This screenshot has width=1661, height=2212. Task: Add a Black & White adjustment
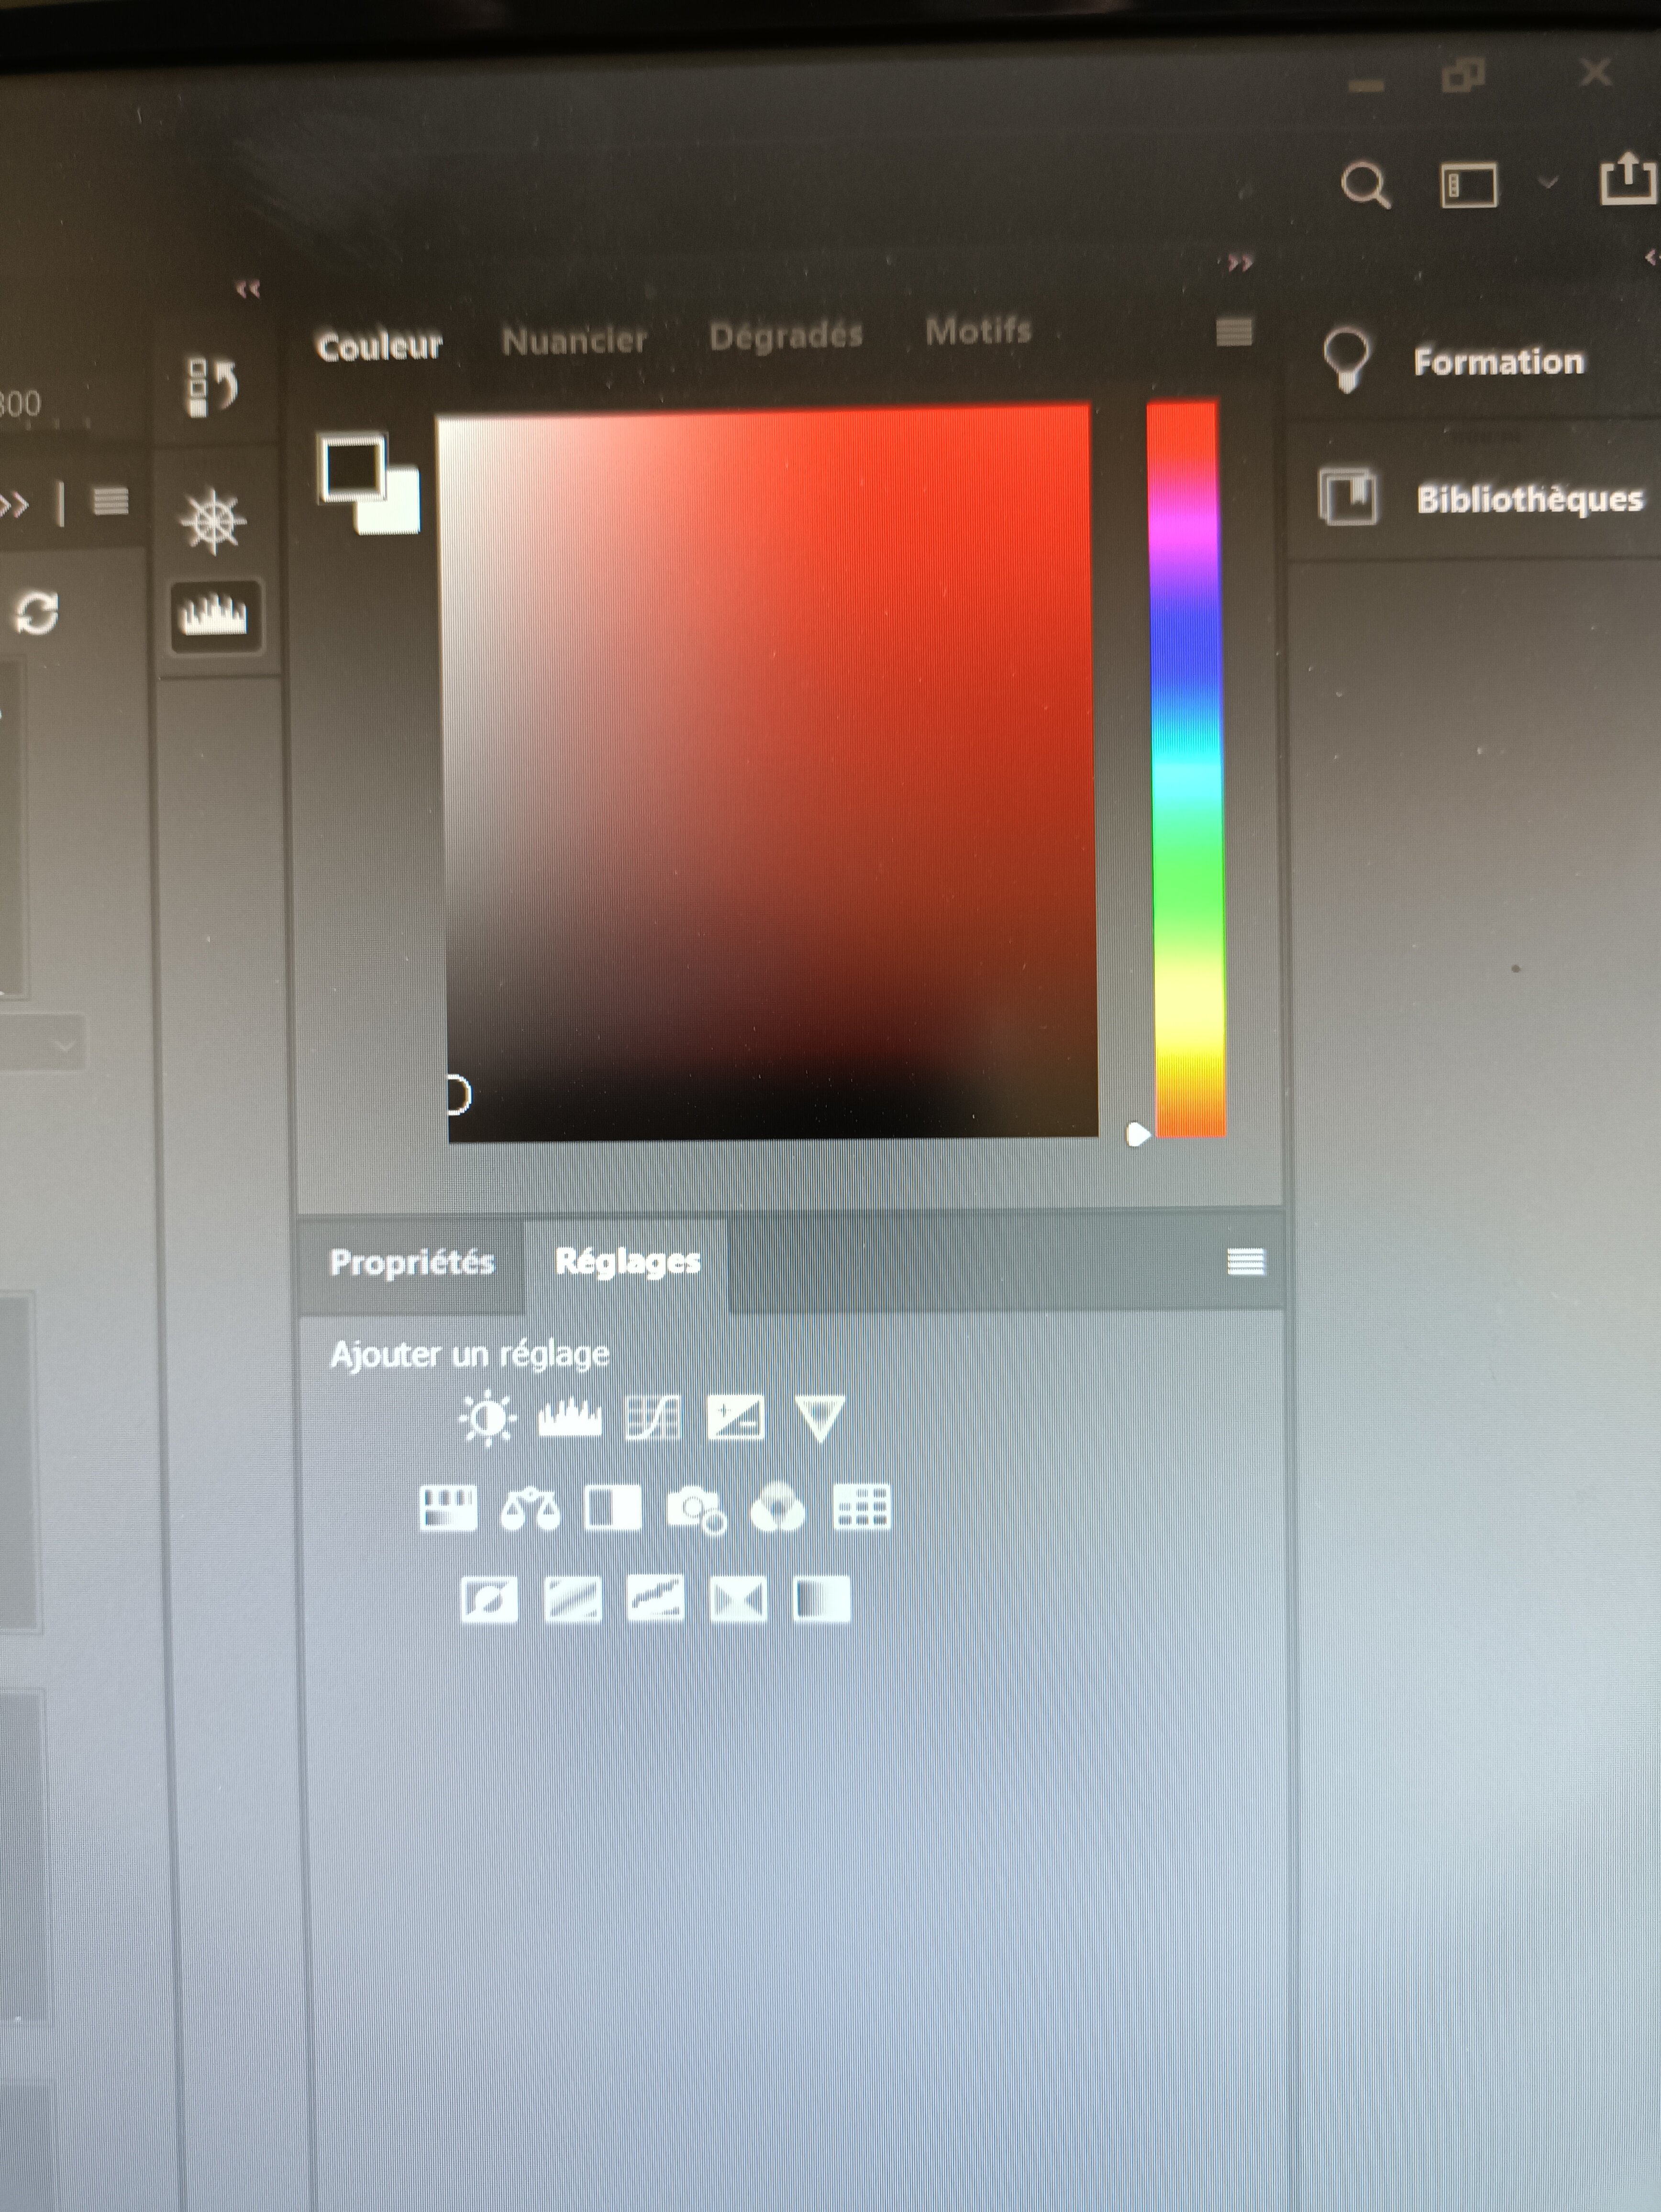click(x=612, y=1509)
